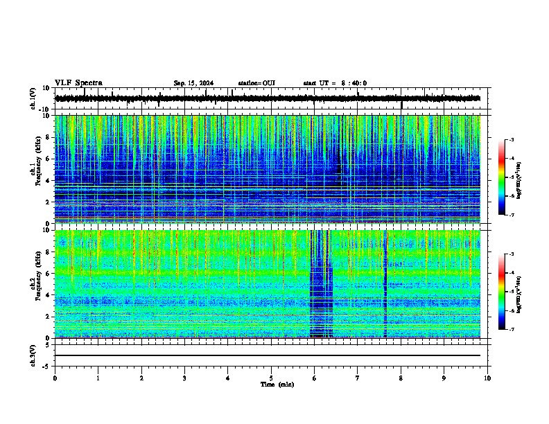Viewport: 549px width, 424px height.
Task: Click the ch.1 voltage waveform trace
Action: click(x=268, y=98)
